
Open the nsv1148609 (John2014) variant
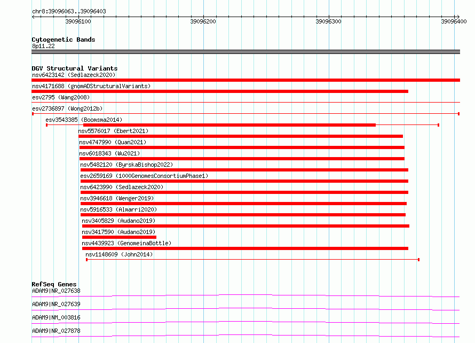(x=119, y=254)
